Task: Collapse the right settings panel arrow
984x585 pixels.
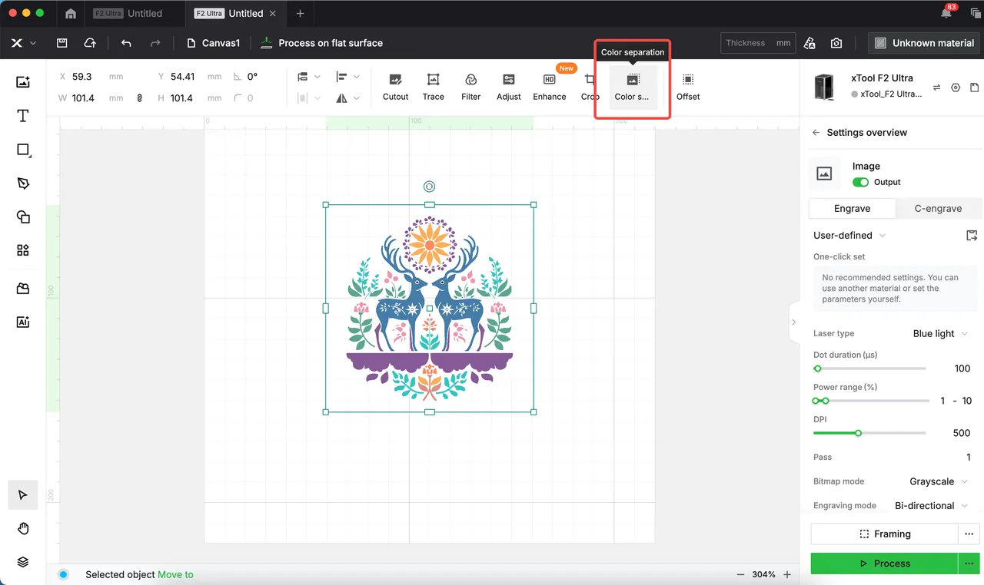Action: (x=794, y=322)
